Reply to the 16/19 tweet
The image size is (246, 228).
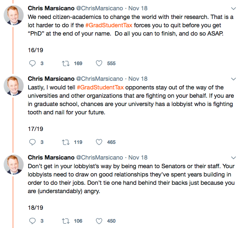click(x=32, y=63)
